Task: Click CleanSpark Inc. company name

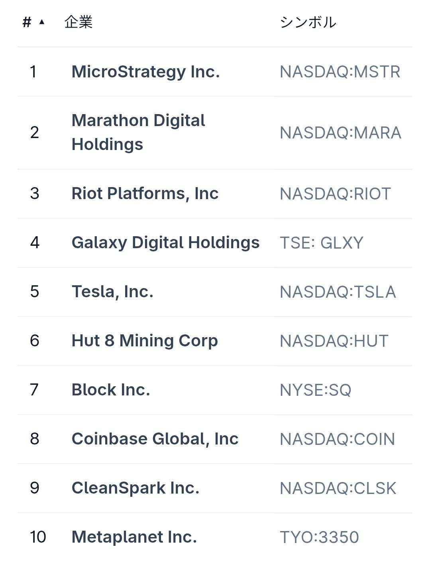Action: click(x=135, y=488)
